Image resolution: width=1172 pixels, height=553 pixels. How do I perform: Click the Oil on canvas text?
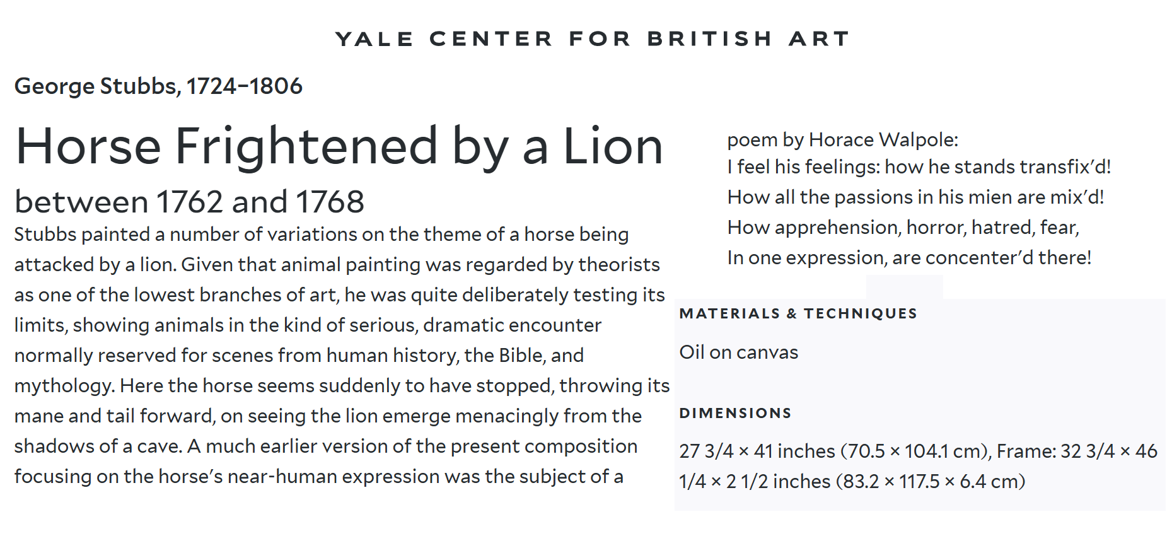click(739, 352)
